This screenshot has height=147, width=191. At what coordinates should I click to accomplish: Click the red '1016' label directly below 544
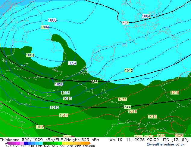coord(133,111)
